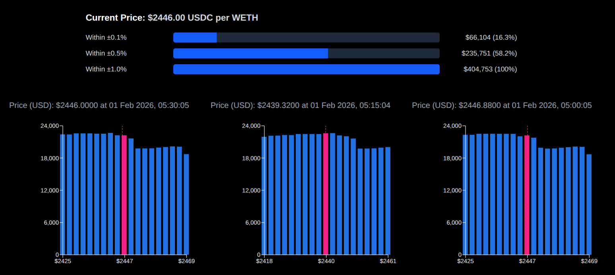Screen dimensions: 615x275
Task: Click the $2461 x-axis label
Action: coord(388,261)
